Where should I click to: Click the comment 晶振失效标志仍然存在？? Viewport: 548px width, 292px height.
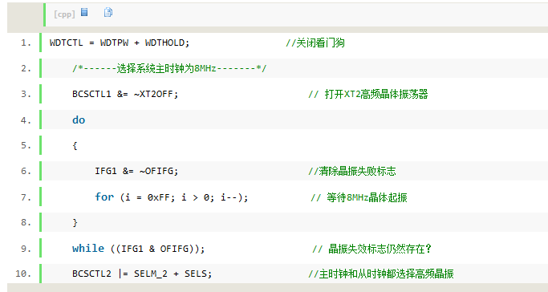[371, 249]
